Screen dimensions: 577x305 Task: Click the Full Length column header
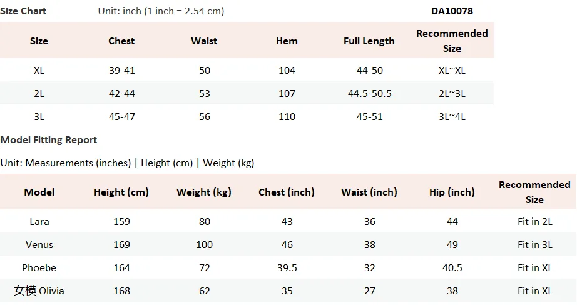coord(369,41)
